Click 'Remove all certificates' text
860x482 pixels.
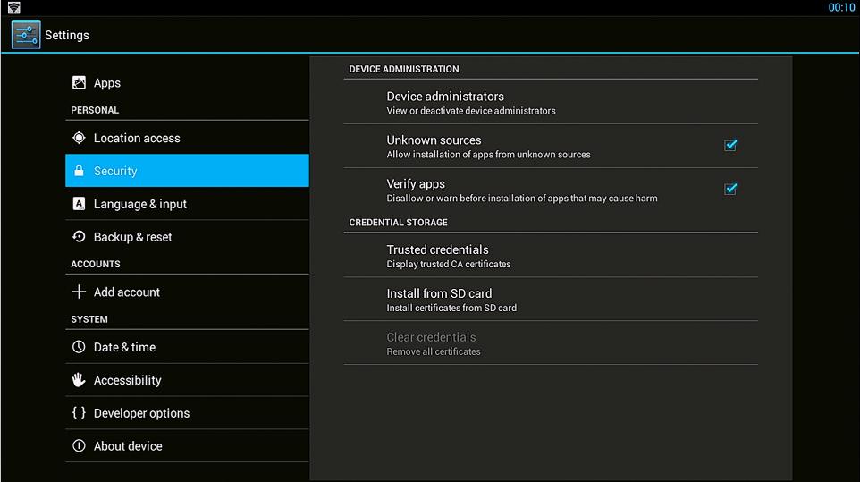[434, 352]
